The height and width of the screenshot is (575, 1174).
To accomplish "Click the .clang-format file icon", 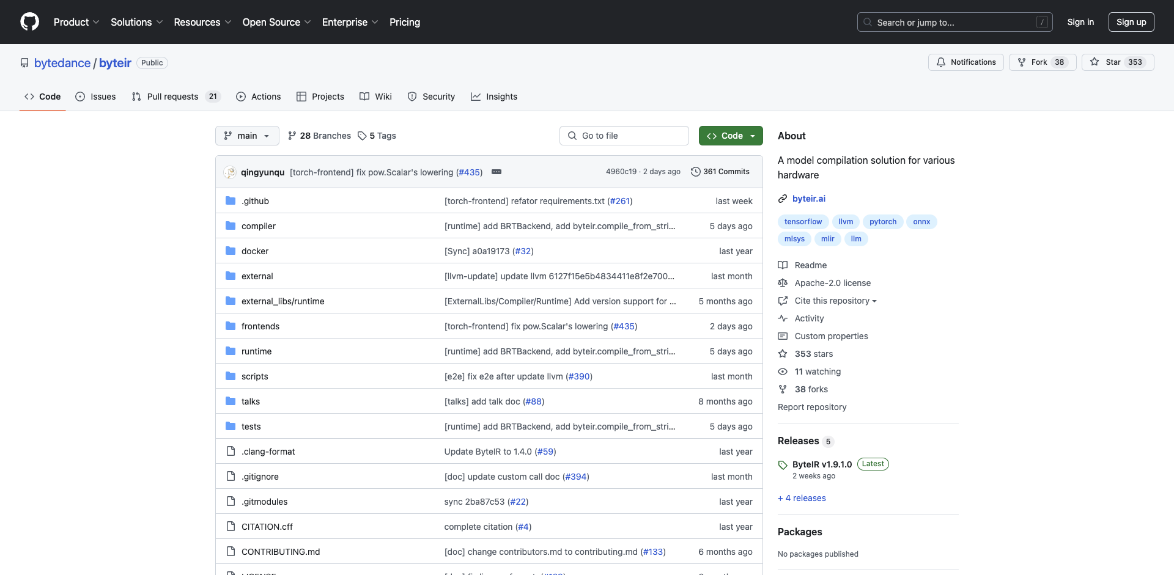I will [x=231, y=452].
